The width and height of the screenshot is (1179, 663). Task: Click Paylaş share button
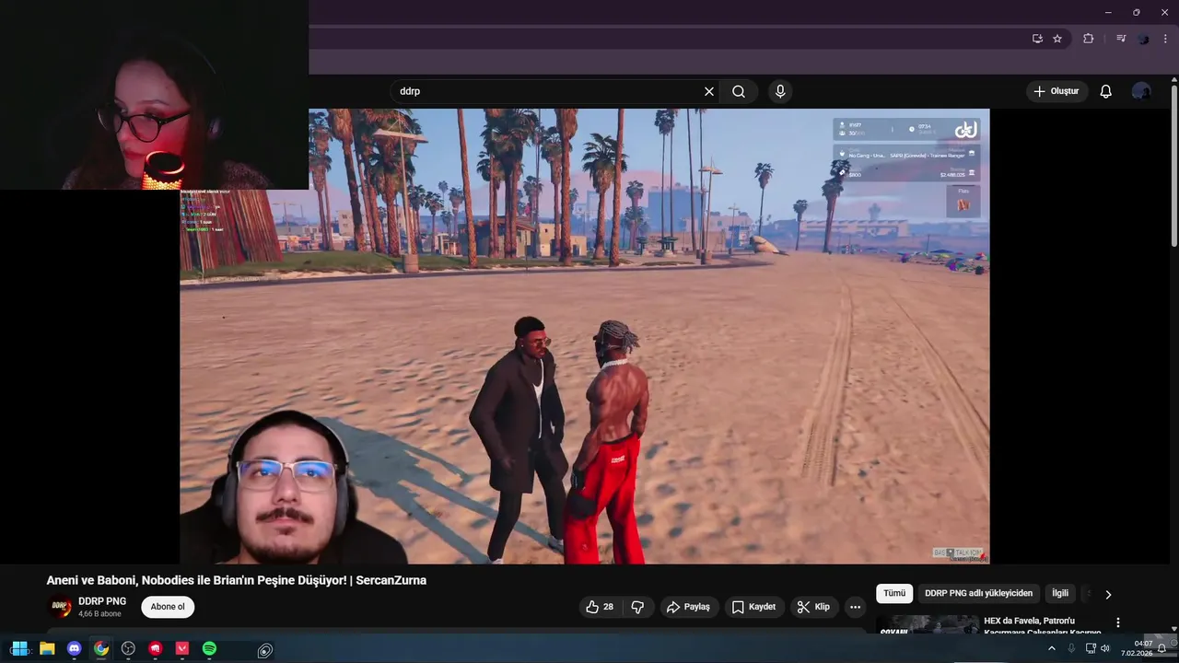tap(689, 607)
